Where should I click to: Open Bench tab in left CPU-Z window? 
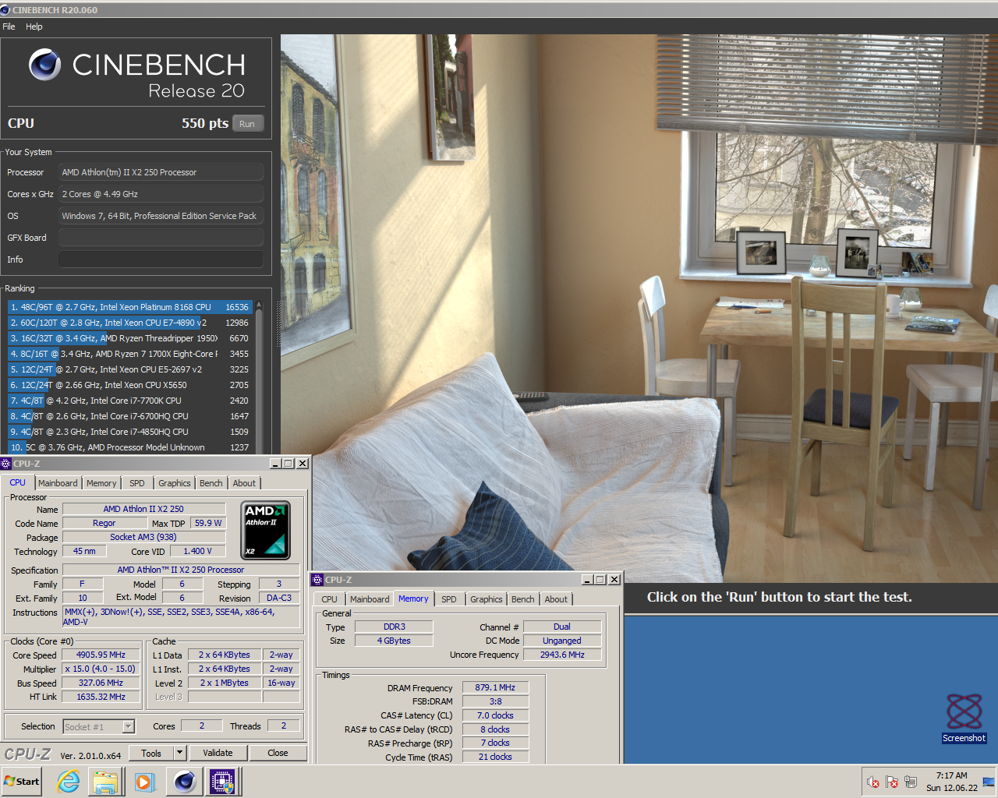point(211,483)
